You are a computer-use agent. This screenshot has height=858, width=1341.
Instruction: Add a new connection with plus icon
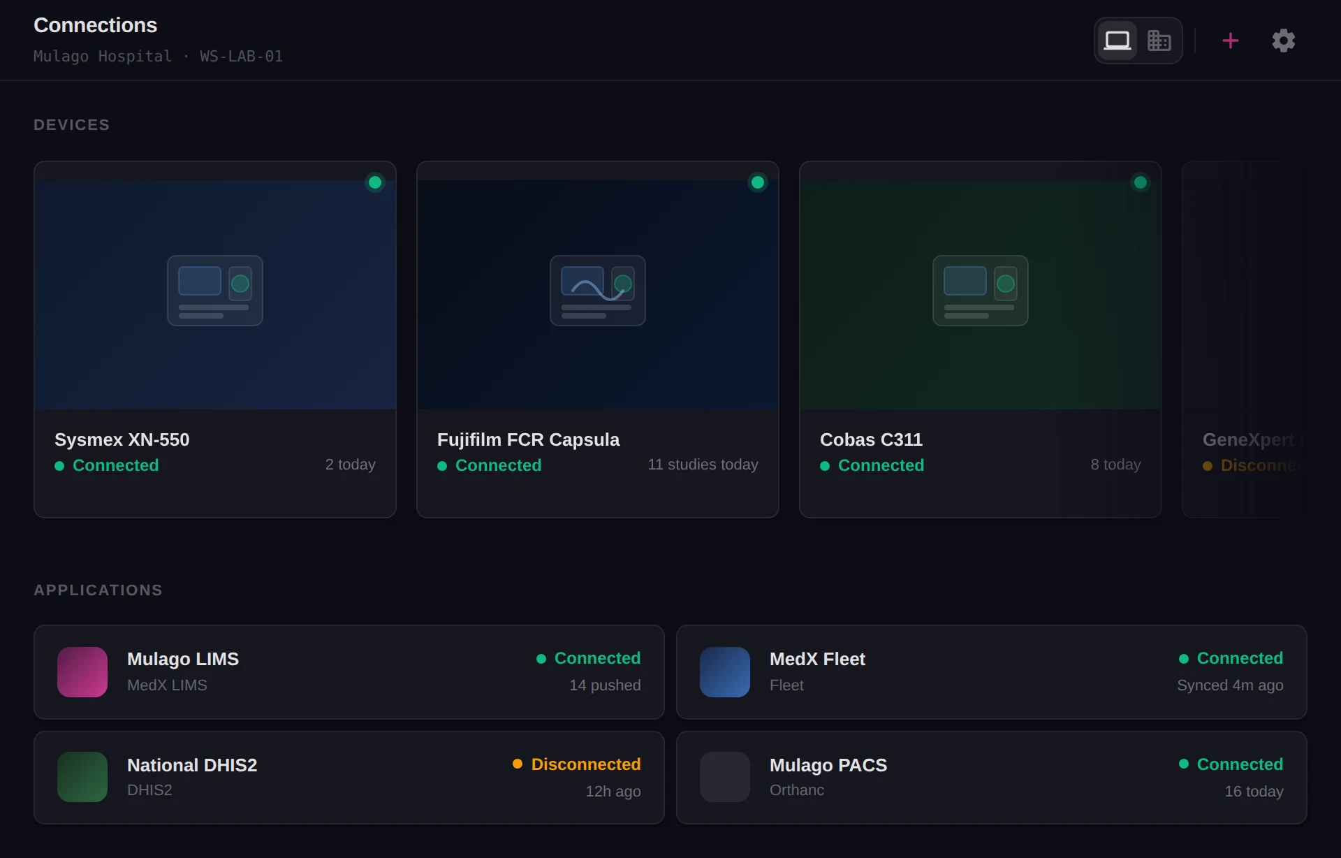1230,41
